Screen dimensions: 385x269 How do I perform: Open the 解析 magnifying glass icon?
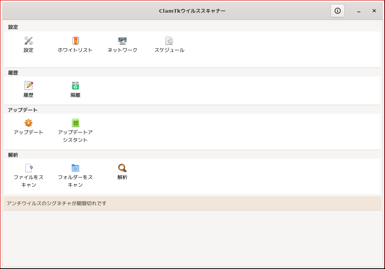(122, 168)
